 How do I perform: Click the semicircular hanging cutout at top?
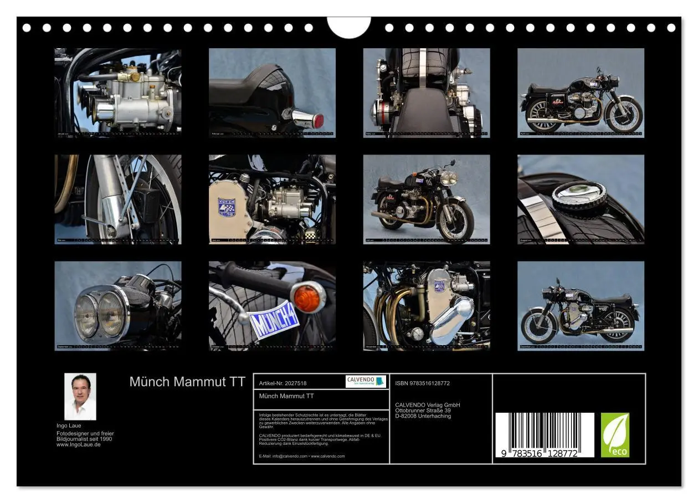tap(349, 27)
